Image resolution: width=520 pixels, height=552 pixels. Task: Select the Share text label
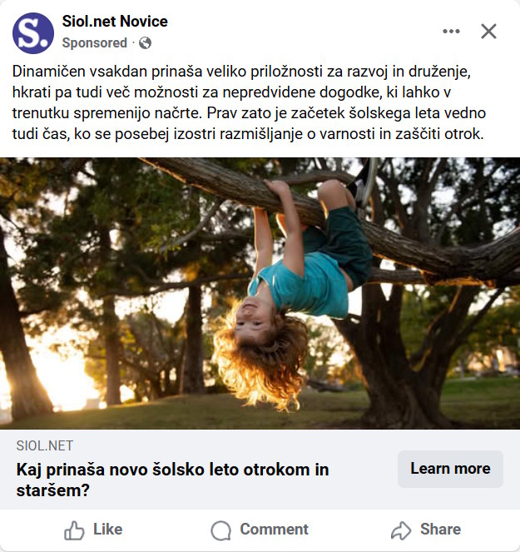click(x=440, y=530)
